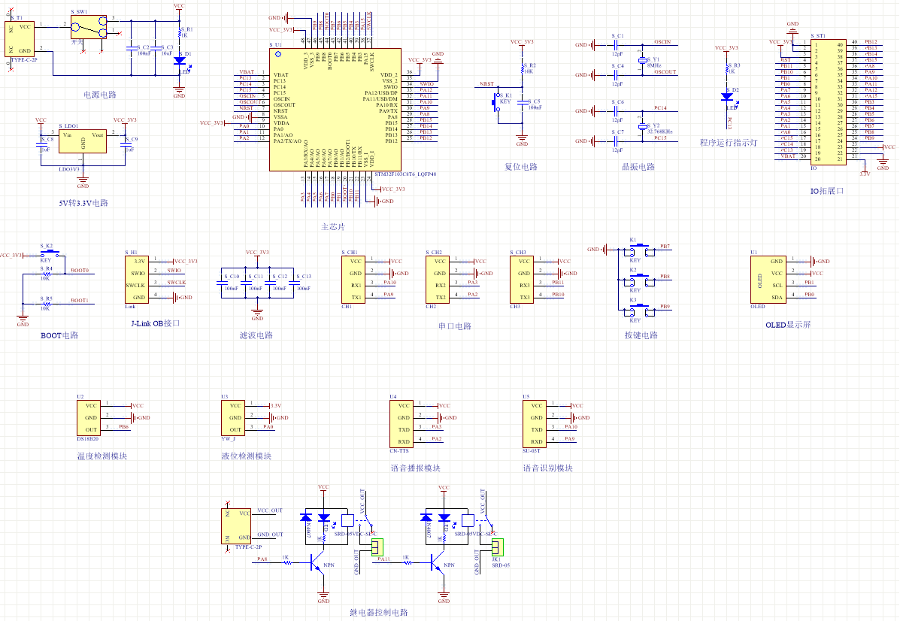The image size is (900, 621).
Task: Select the S_R5 10K BOOT1 resistor
Action: [x=47, y=304]
